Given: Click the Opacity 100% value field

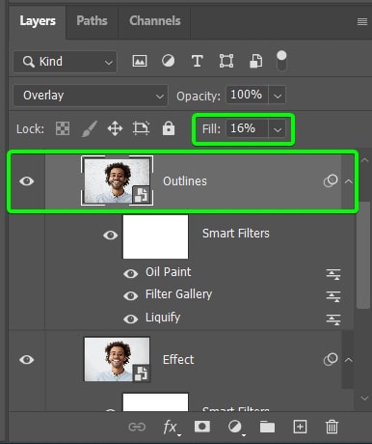Looking at the screenshot, I should pos(247,95).
